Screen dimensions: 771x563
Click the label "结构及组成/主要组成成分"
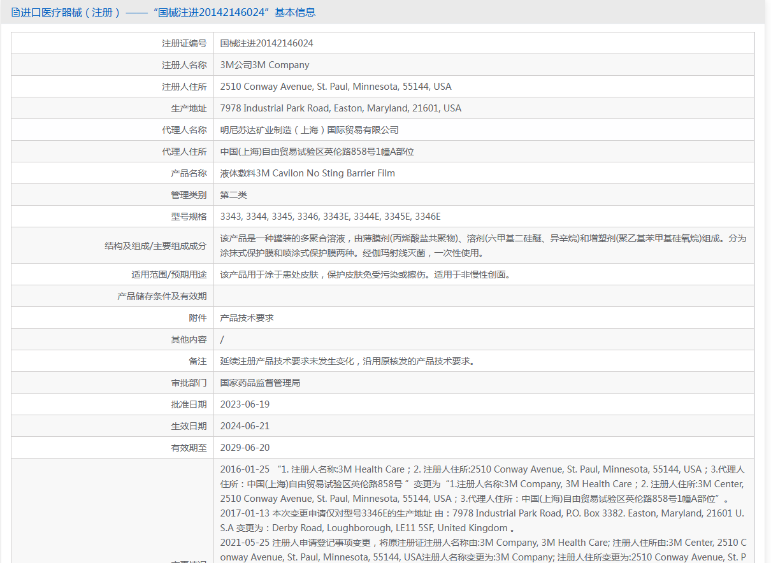tap(155, 245)
